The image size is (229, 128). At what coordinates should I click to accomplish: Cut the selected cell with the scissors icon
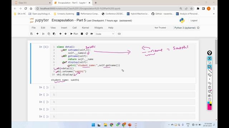[43, 34]
